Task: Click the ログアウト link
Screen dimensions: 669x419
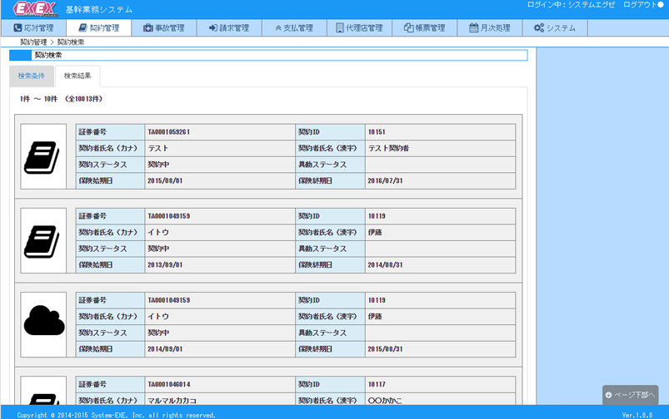Action: coord(642,5)
